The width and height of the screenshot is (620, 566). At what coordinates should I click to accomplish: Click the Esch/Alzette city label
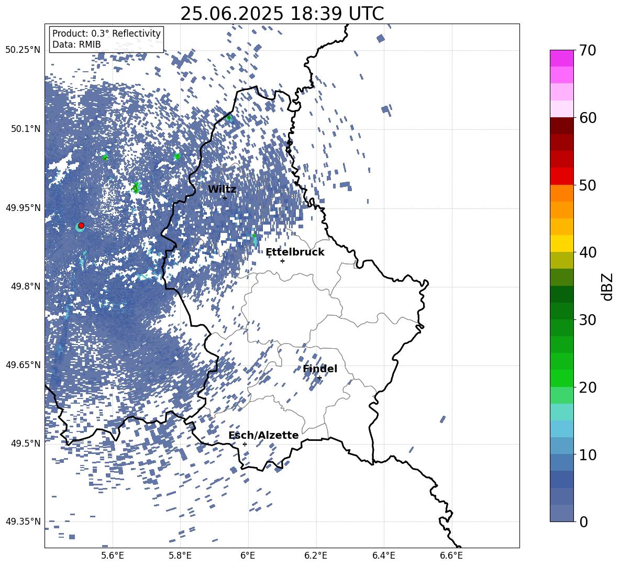[263, 435]
